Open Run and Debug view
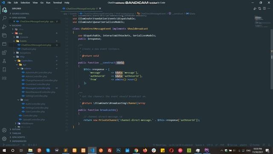This screenshot has width=273, height=154. (4, 27)
